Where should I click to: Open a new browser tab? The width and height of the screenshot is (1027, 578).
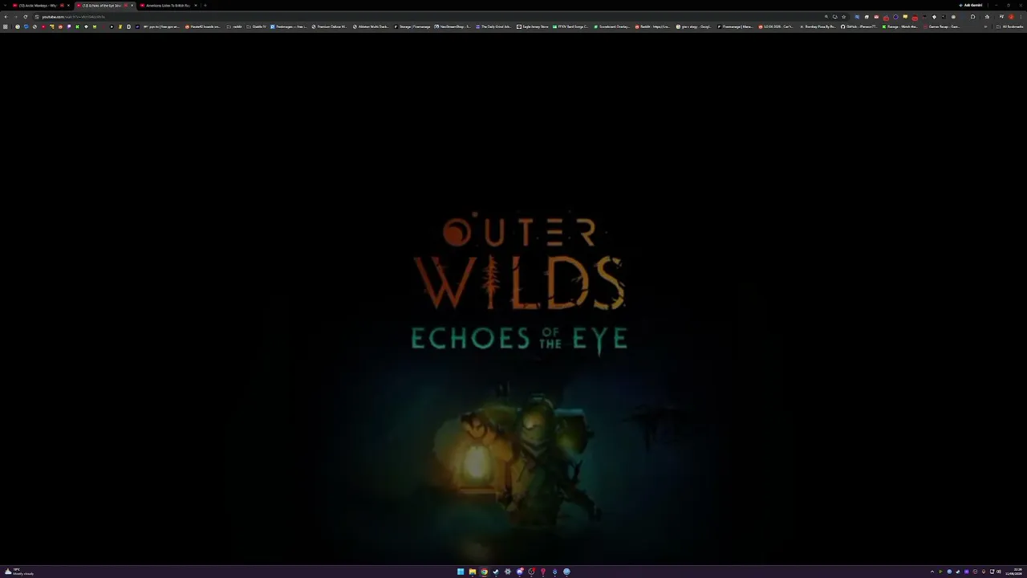[205, 6]
